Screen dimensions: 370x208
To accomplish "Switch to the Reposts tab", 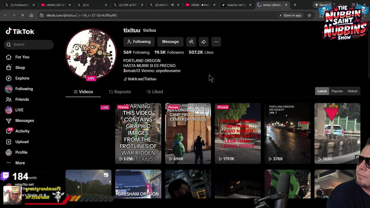I will click(x=120, y=92).
